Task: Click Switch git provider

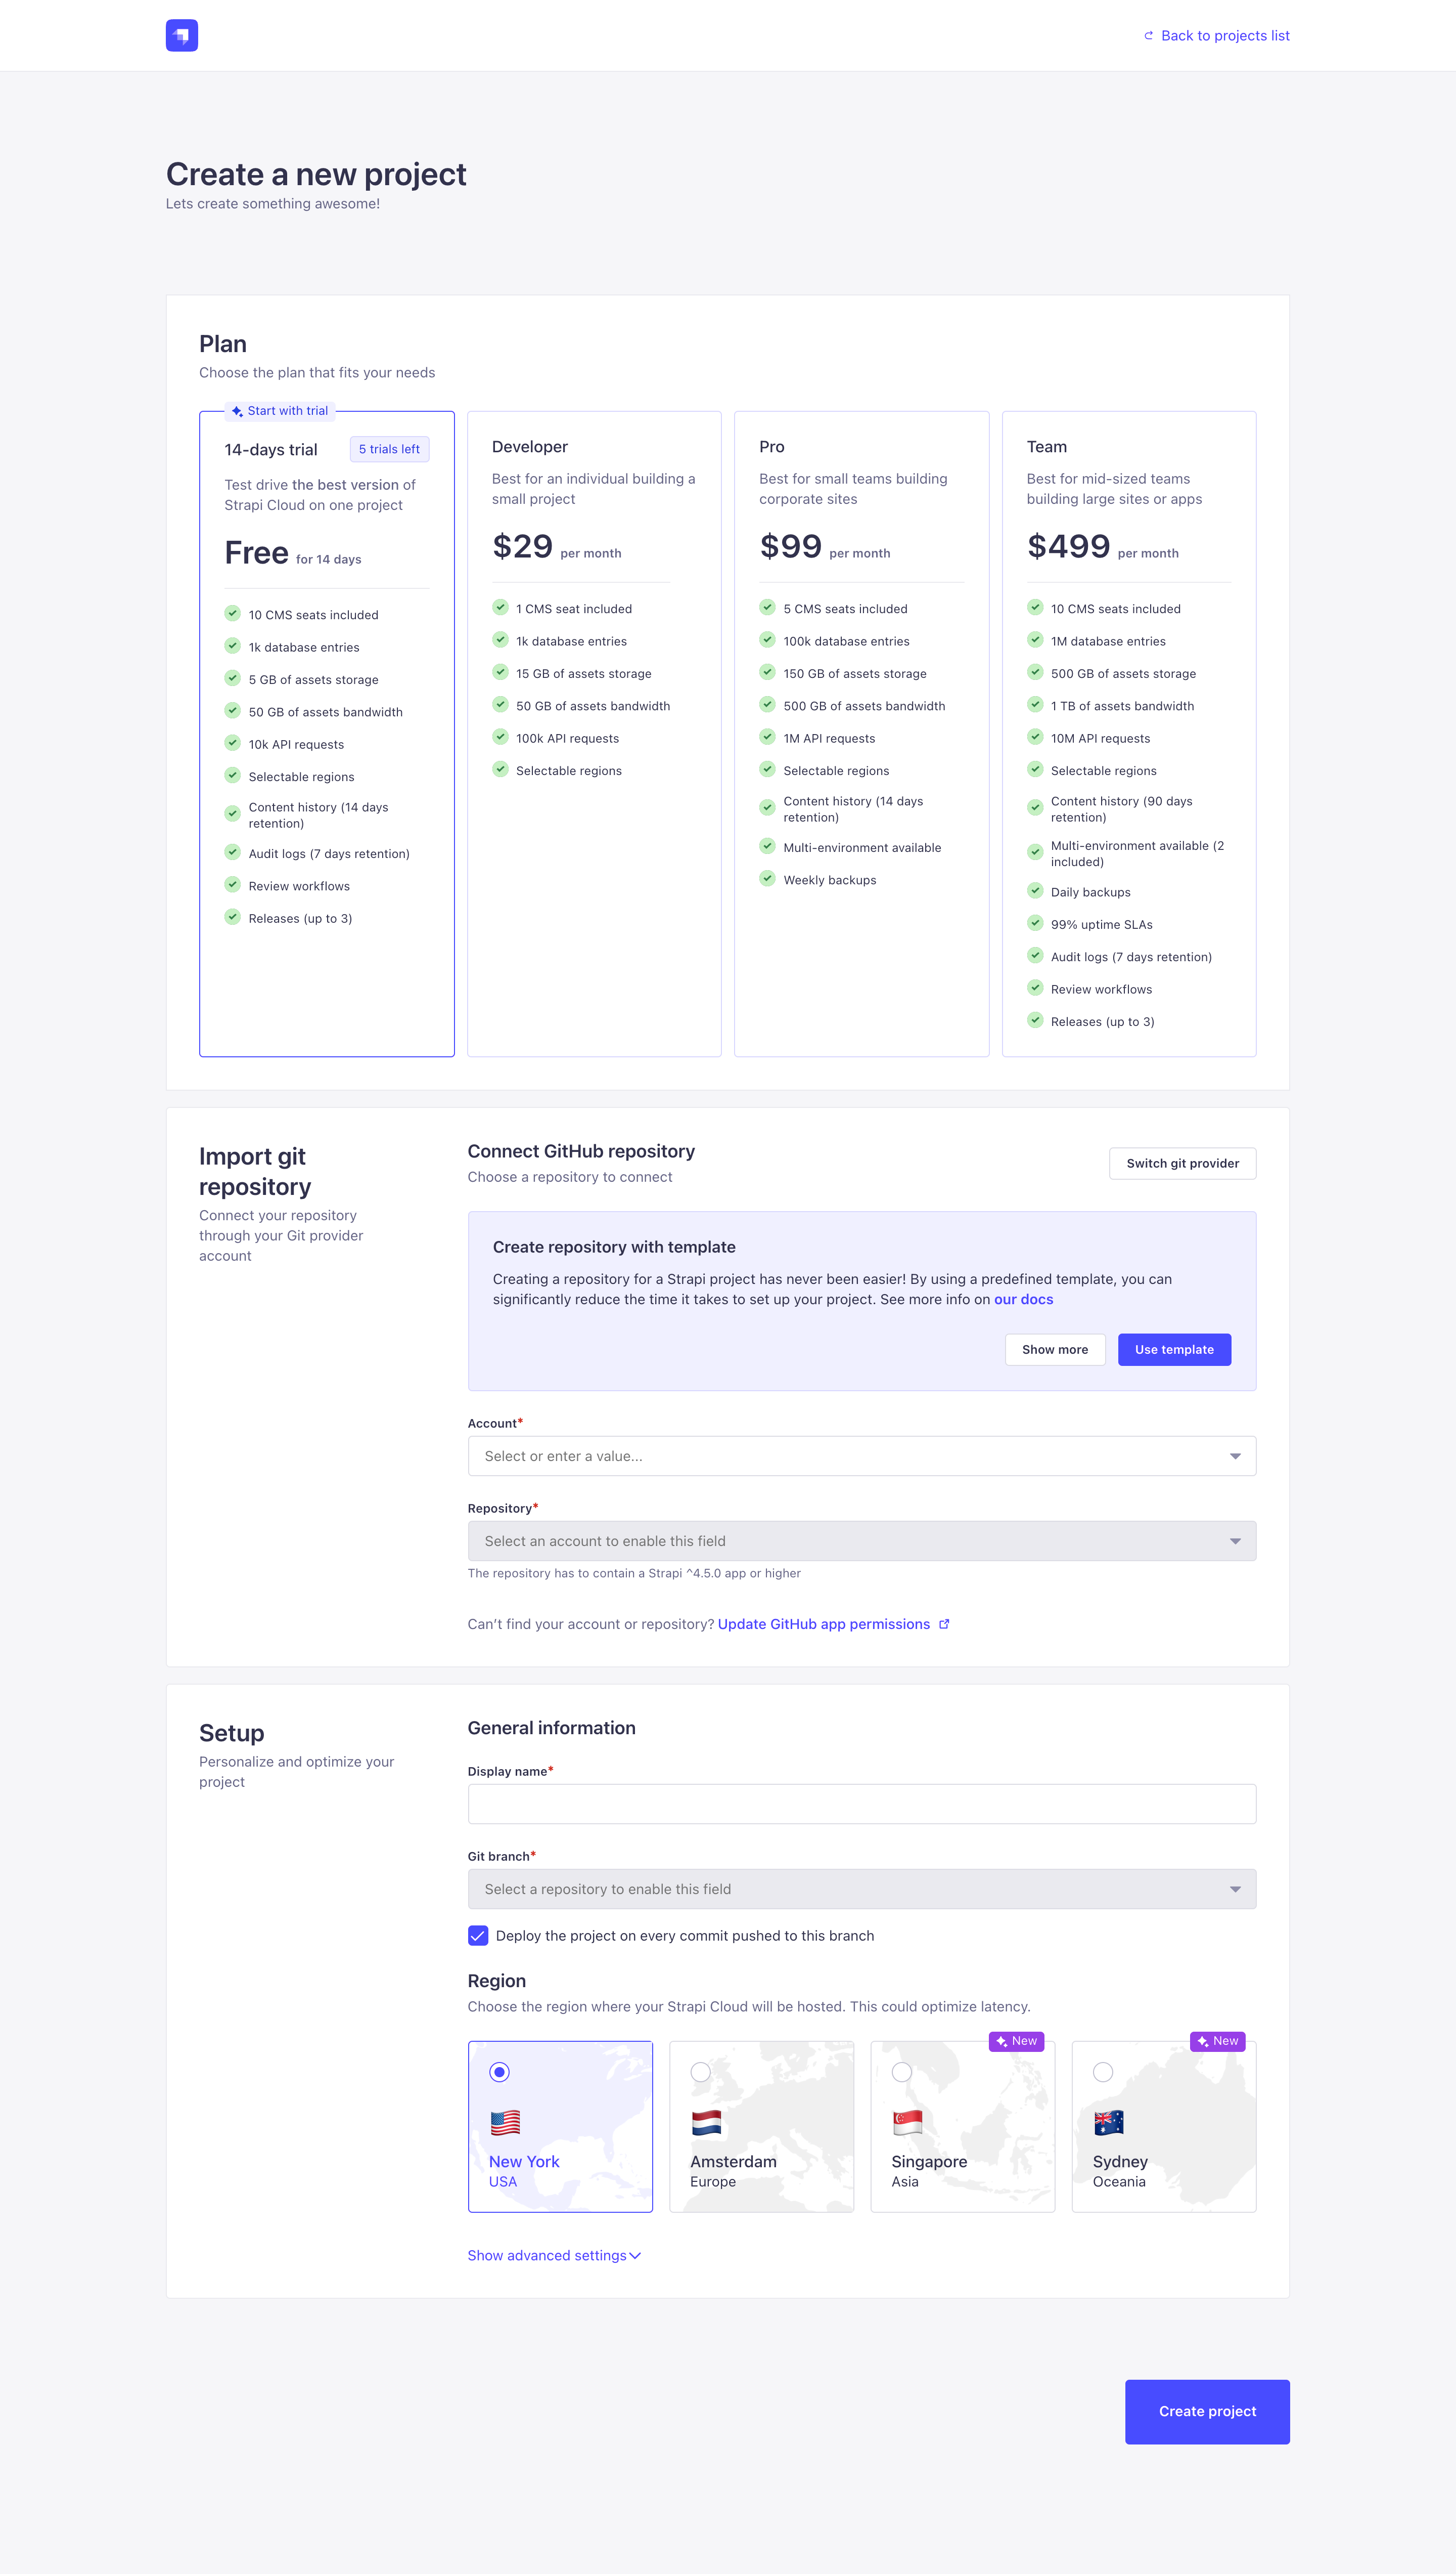Action: [x=1182, y=1164]
